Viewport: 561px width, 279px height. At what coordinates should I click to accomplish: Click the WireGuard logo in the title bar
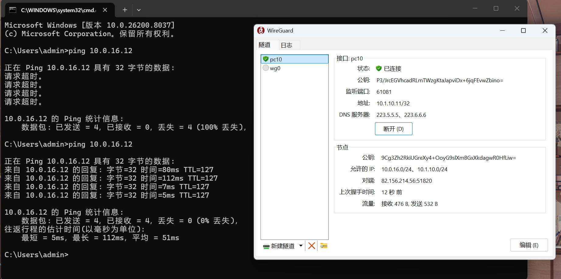[261, 30]
